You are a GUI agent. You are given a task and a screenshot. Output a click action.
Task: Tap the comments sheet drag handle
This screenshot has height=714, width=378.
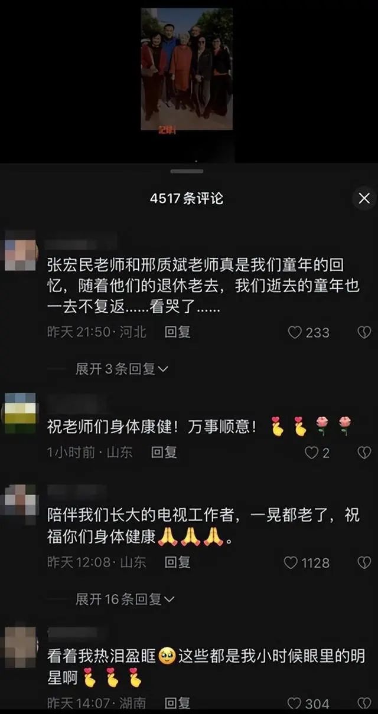point(187,171)
